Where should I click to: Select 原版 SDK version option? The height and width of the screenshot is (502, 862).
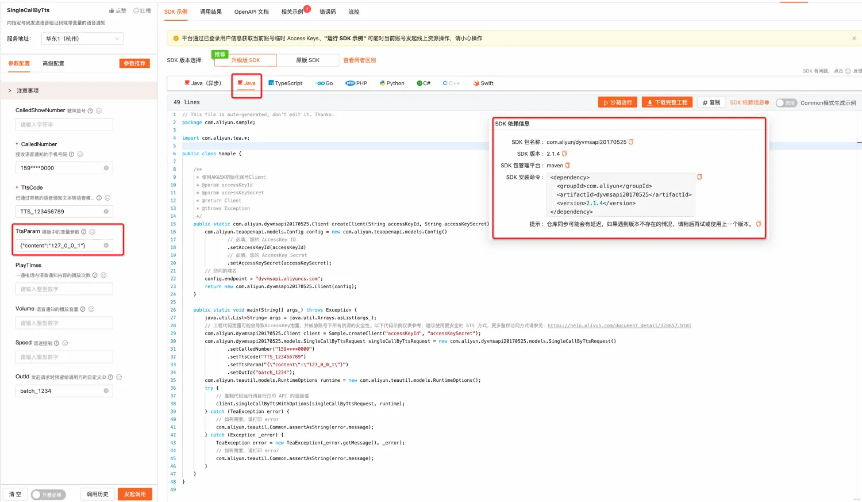(307, 60)
